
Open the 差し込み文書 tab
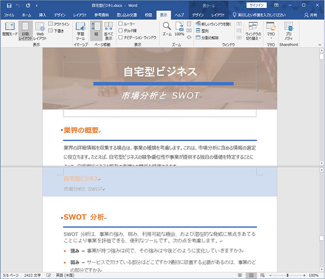coord(126,15)
